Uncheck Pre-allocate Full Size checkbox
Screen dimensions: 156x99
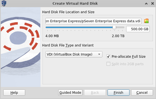click(x=108, y=56)
